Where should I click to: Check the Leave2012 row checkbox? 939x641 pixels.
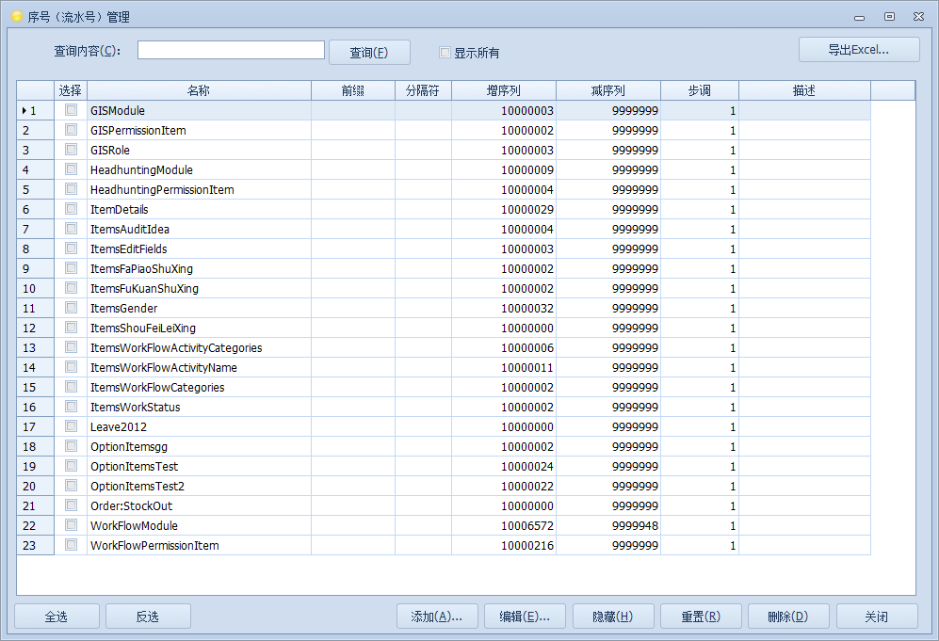72,426
